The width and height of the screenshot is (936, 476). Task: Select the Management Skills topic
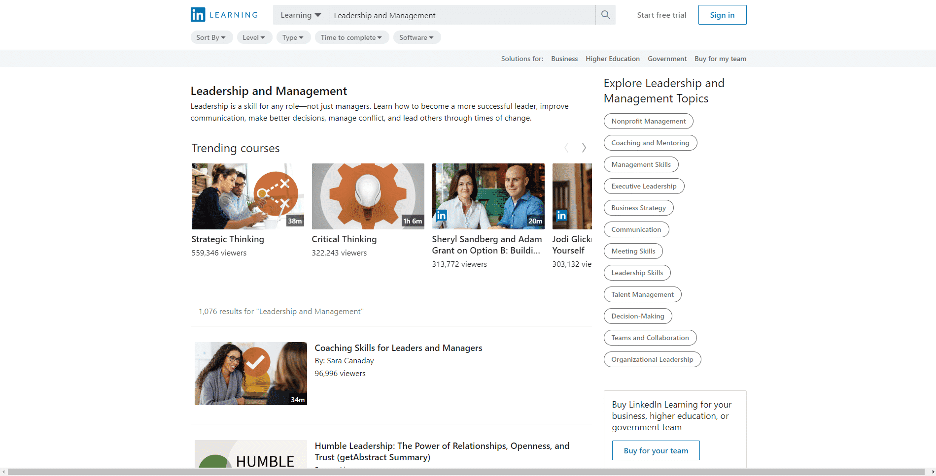click(641, 164)
